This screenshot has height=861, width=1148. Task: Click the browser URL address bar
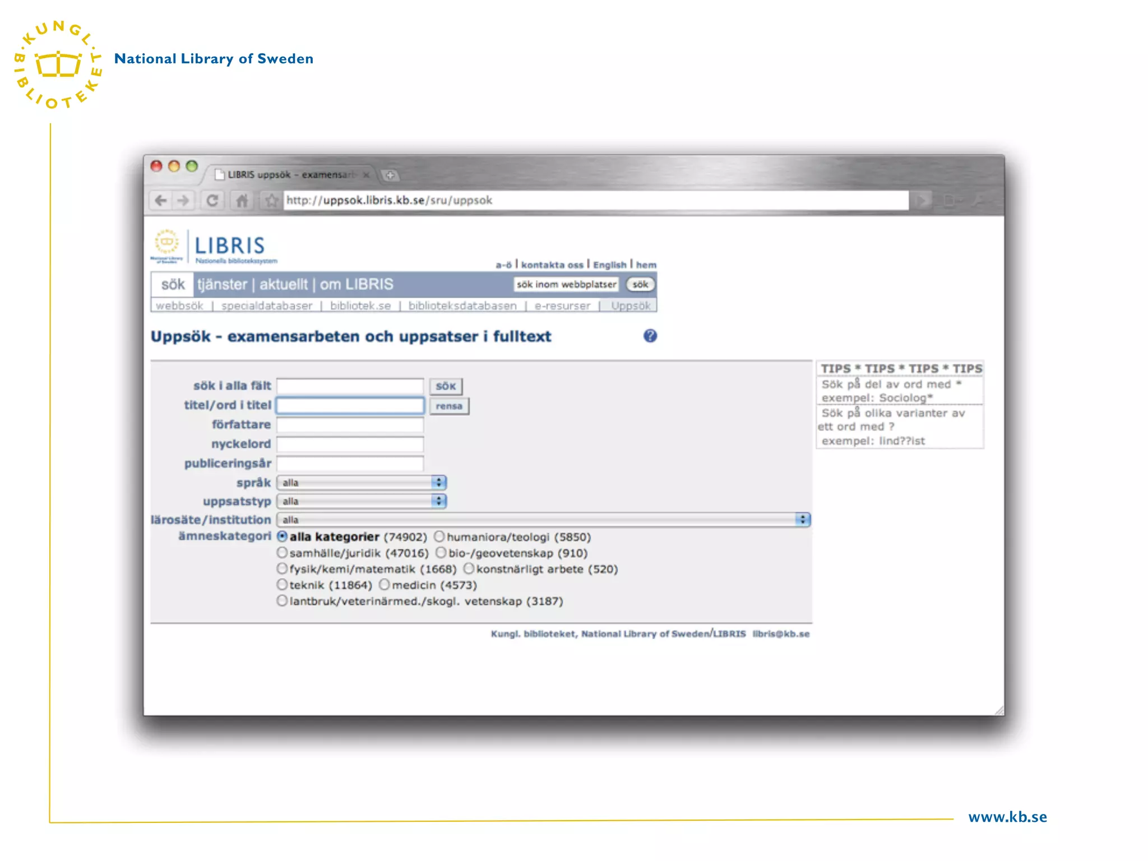coord(594,200)
